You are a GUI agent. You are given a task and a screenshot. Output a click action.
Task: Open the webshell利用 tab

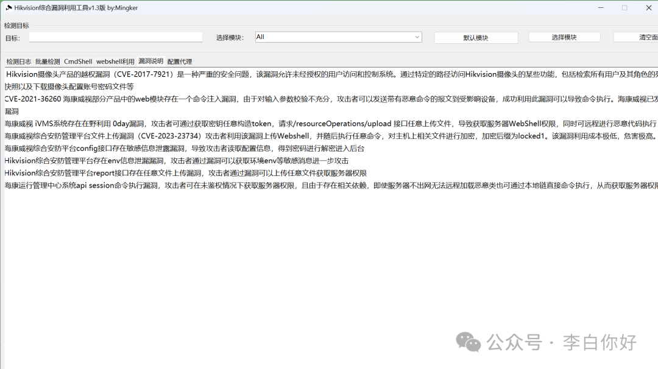coord(115,61)
